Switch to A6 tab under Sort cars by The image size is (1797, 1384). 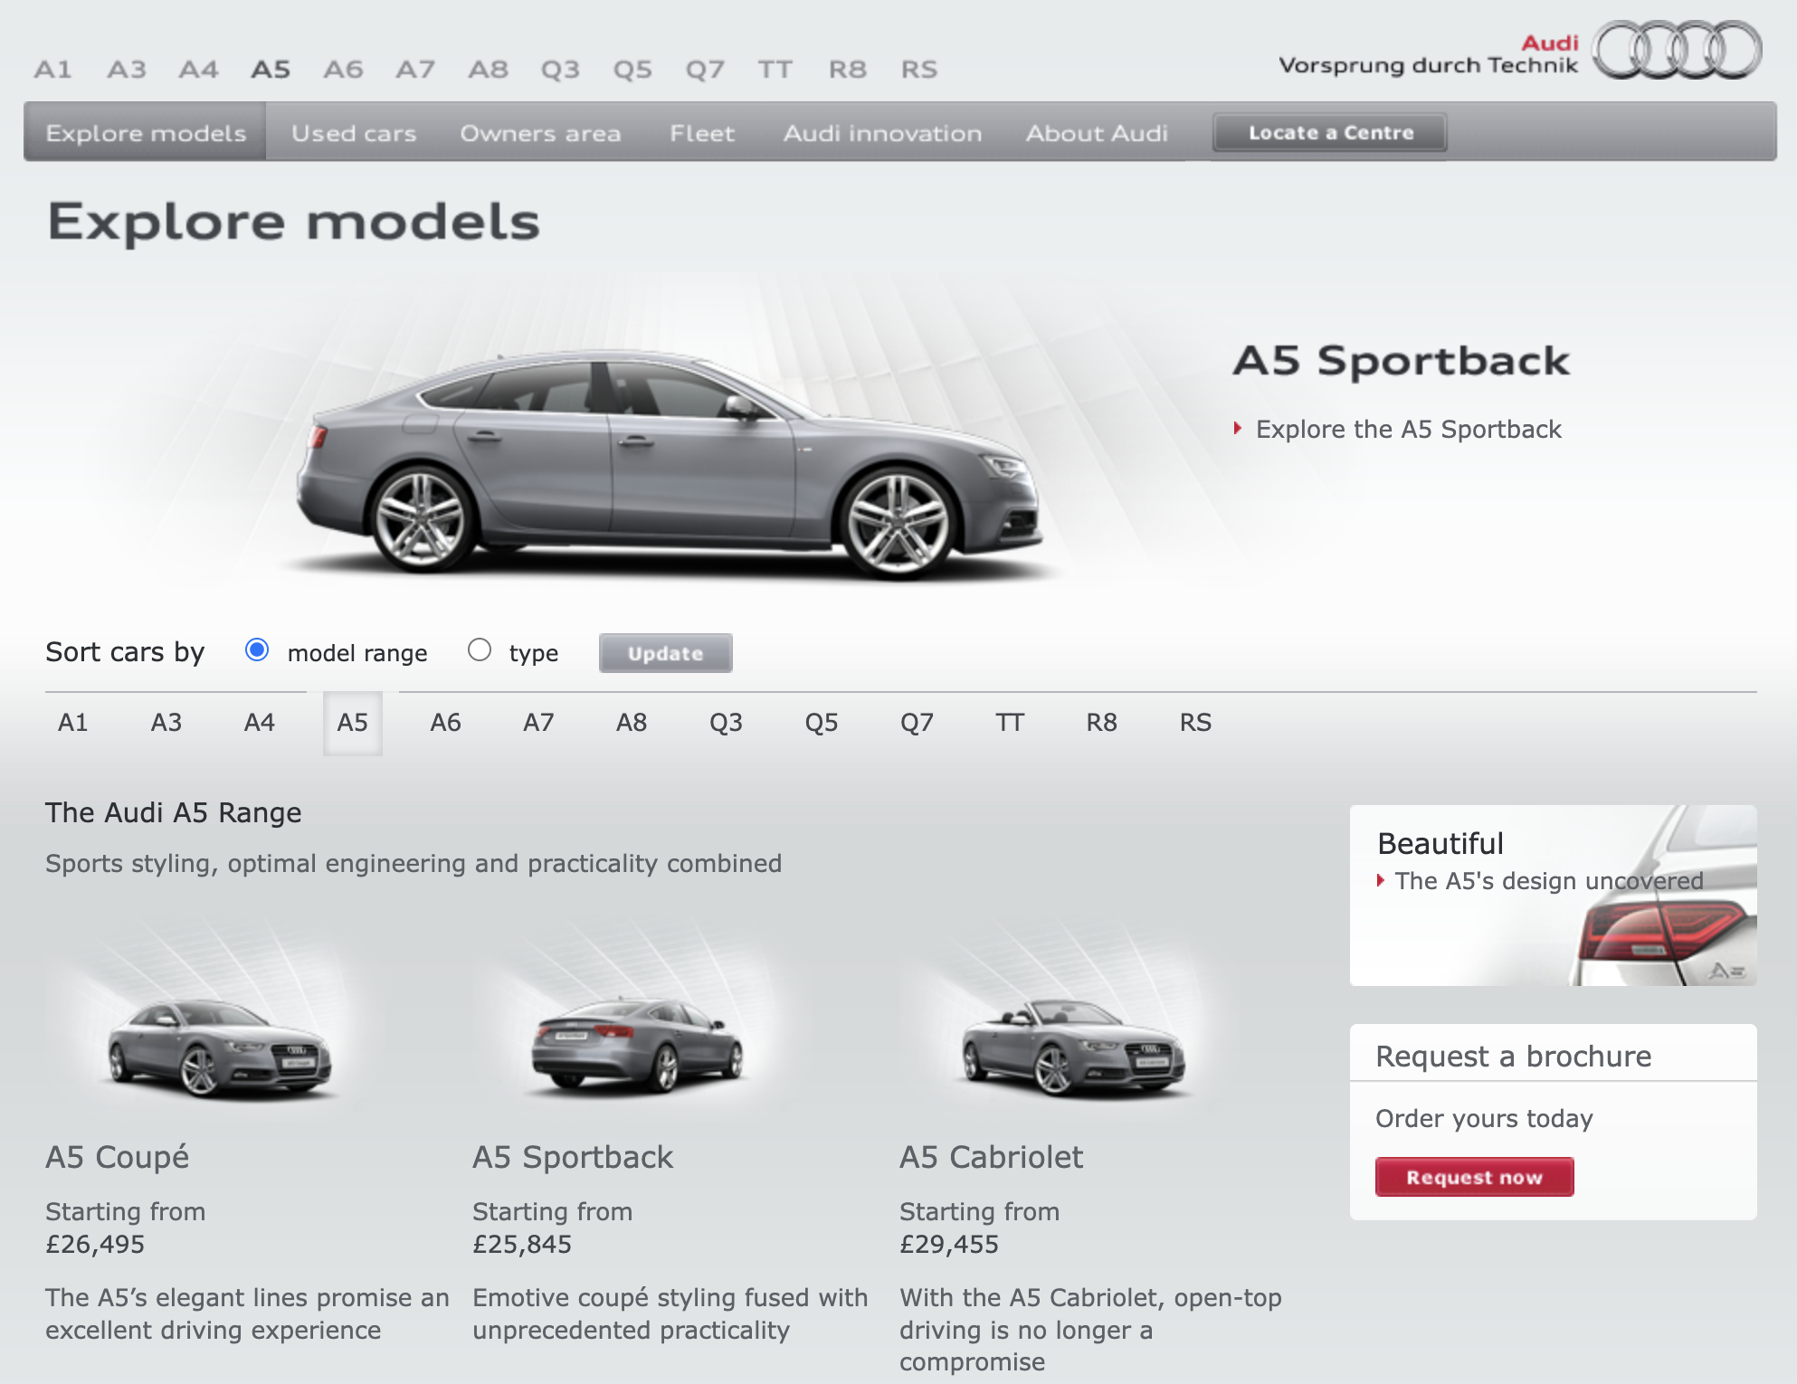click(x=445, y=722)
